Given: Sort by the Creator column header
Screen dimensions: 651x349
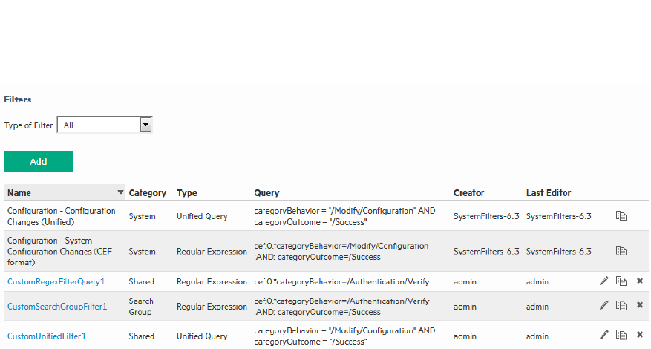Looking at the screenshot, I should 469,193.
